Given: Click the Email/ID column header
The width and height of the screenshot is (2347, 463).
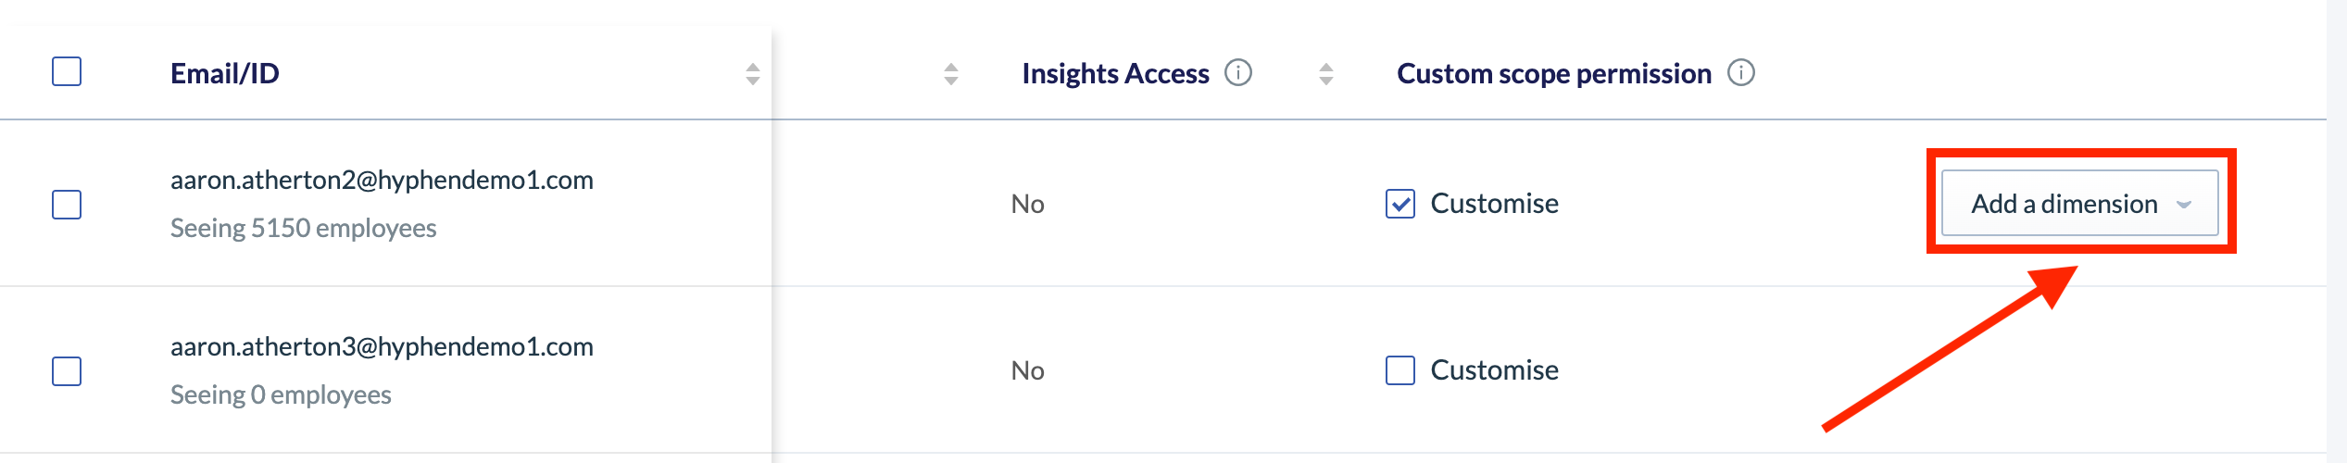Looking at the screenshot, I should tap(225, 73).
